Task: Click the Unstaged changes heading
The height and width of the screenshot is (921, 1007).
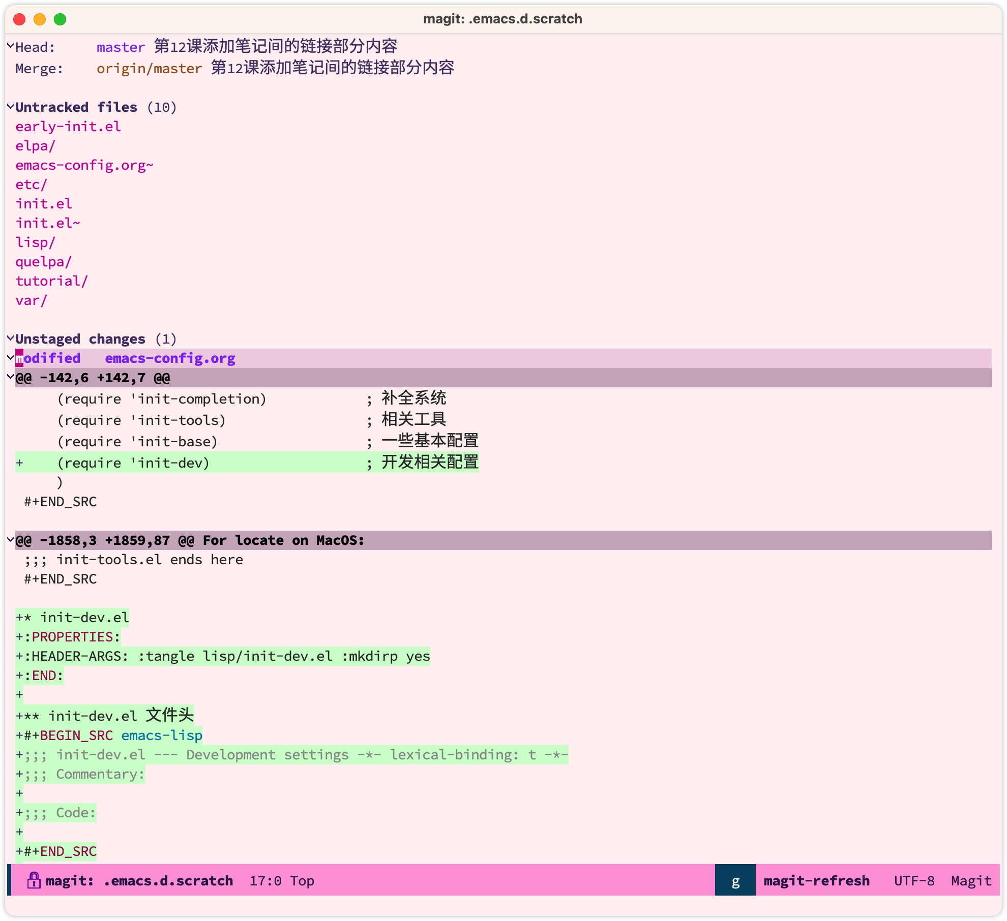Action: pyautogui.click(x=80, y=339)
